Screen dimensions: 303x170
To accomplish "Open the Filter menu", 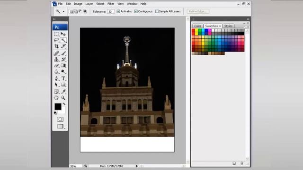I will [x=111, y=4].
